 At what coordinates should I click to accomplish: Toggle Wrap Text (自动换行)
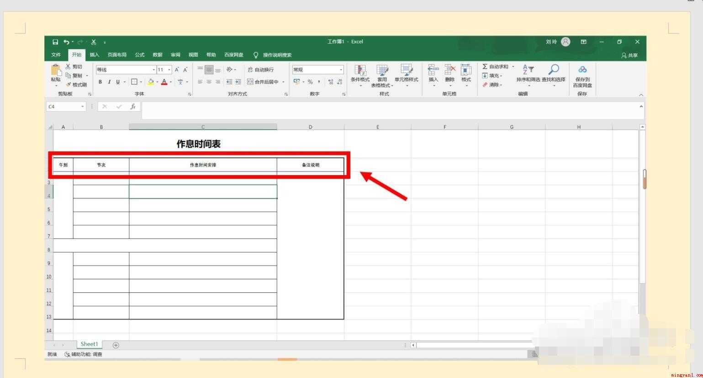click(x=260, y=70)
